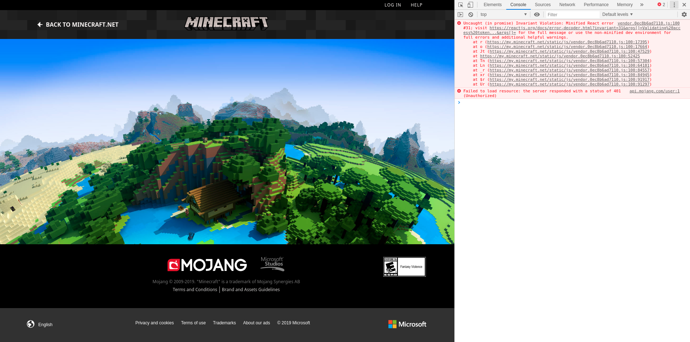Click the Mojang logo in the footer
690x342 pixels.
click(207, 265)
